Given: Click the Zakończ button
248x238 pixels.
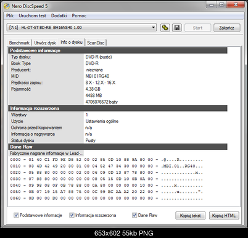Looking at the screenshot, I should [x=226, y=28].
